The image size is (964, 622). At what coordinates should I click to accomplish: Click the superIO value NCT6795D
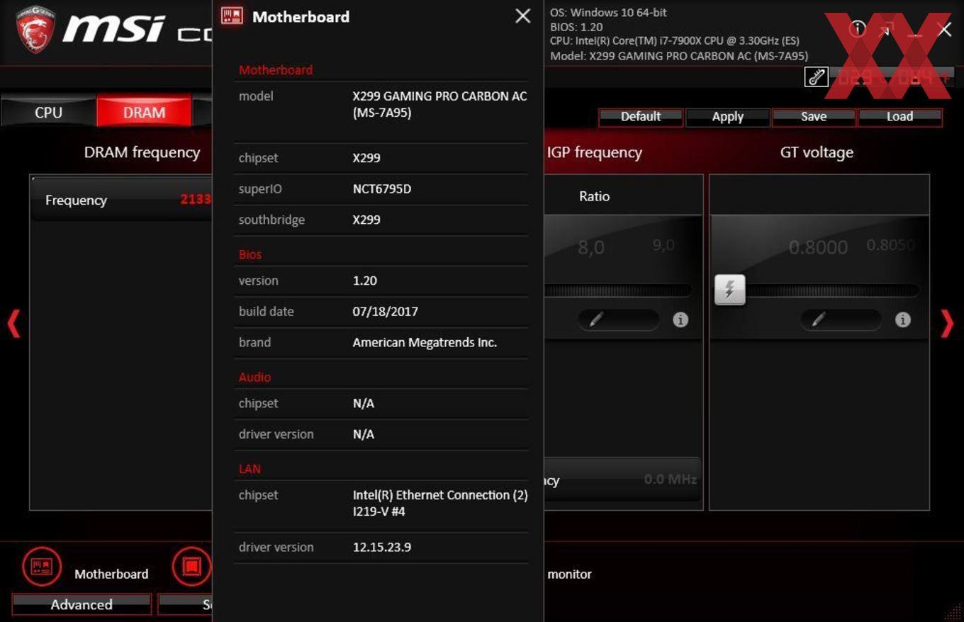(382, 189)
